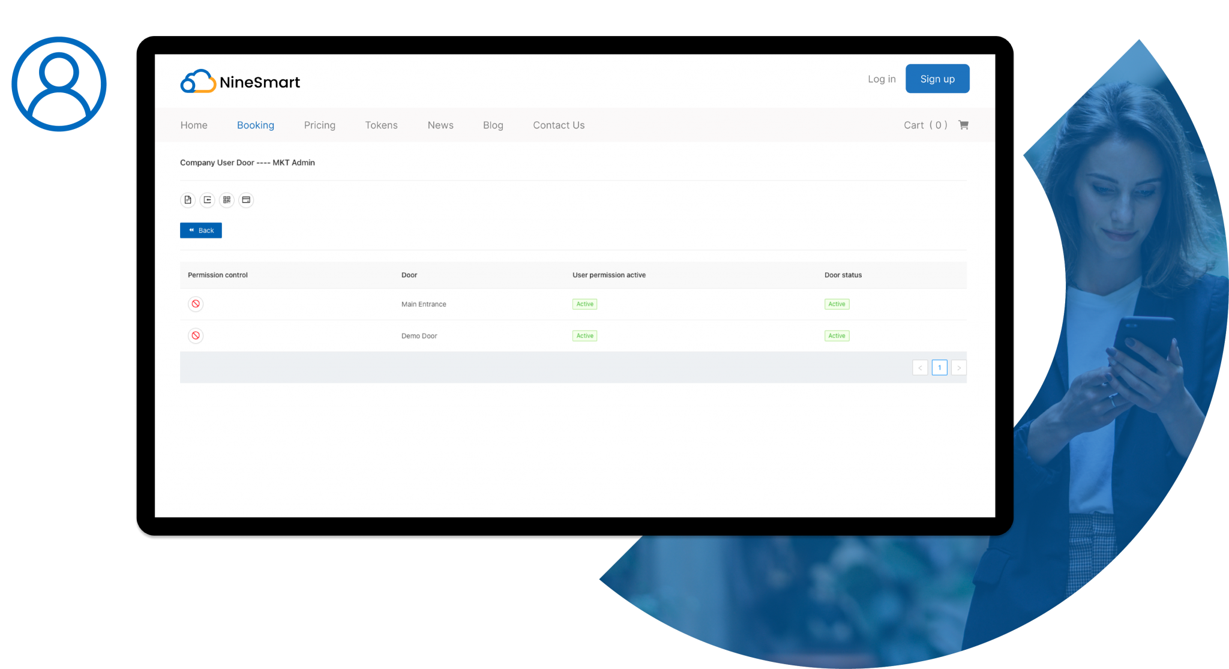Click the shopping cart icon
Viewport: 1229px width, 669px height.
tap(963, 125)
